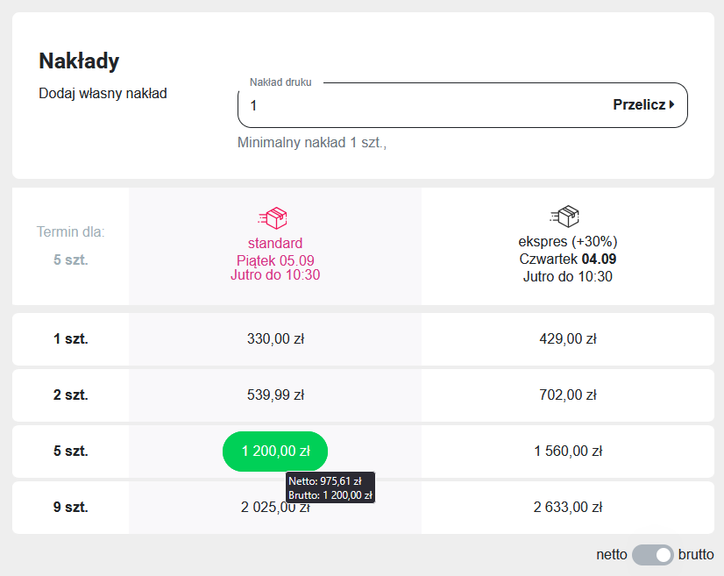
Task: Click the green 1 200,00 zł button
Action: 275,452
